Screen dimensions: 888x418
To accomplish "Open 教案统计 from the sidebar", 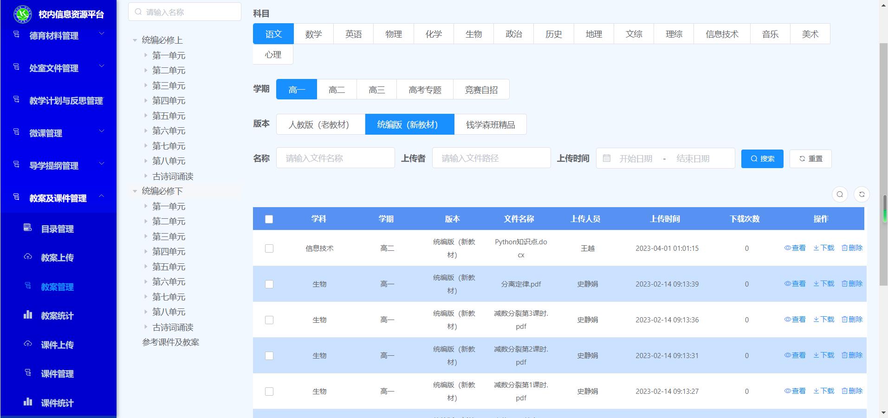I will 57,316.
